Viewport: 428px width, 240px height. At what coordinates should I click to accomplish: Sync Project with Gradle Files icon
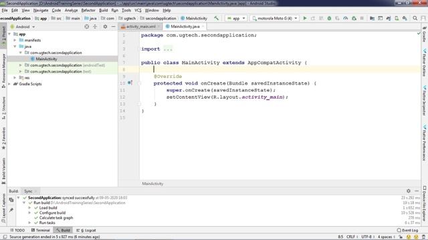[388, 18]
